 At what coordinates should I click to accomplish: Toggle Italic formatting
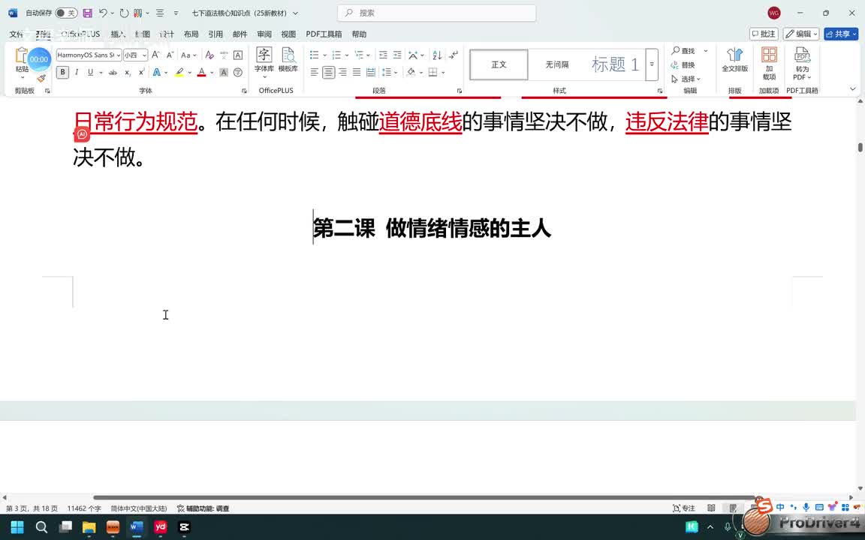pyautogui.click(x=77, y=72)
